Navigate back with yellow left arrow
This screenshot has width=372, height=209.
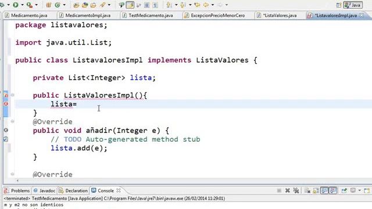click(206, 5)
